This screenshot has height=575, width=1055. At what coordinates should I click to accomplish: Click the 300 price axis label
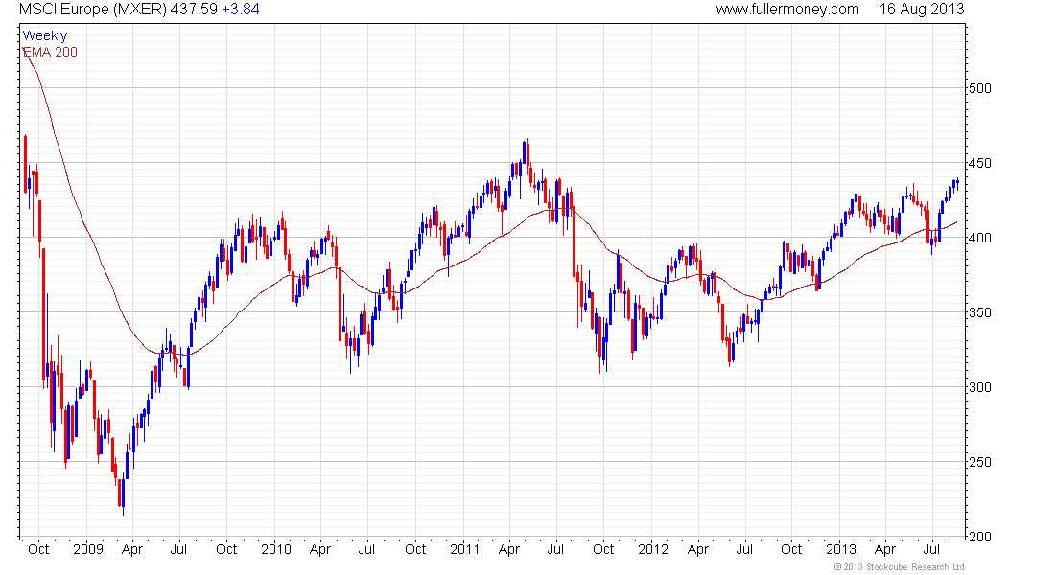979,387
